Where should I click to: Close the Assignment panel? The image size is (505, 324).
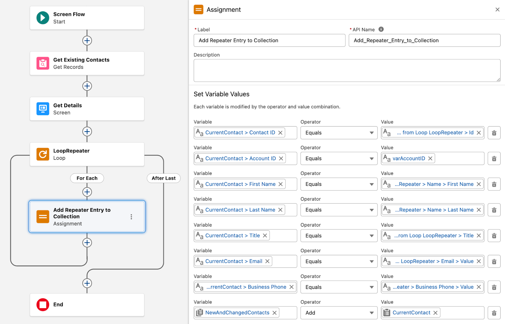(497, 10)
